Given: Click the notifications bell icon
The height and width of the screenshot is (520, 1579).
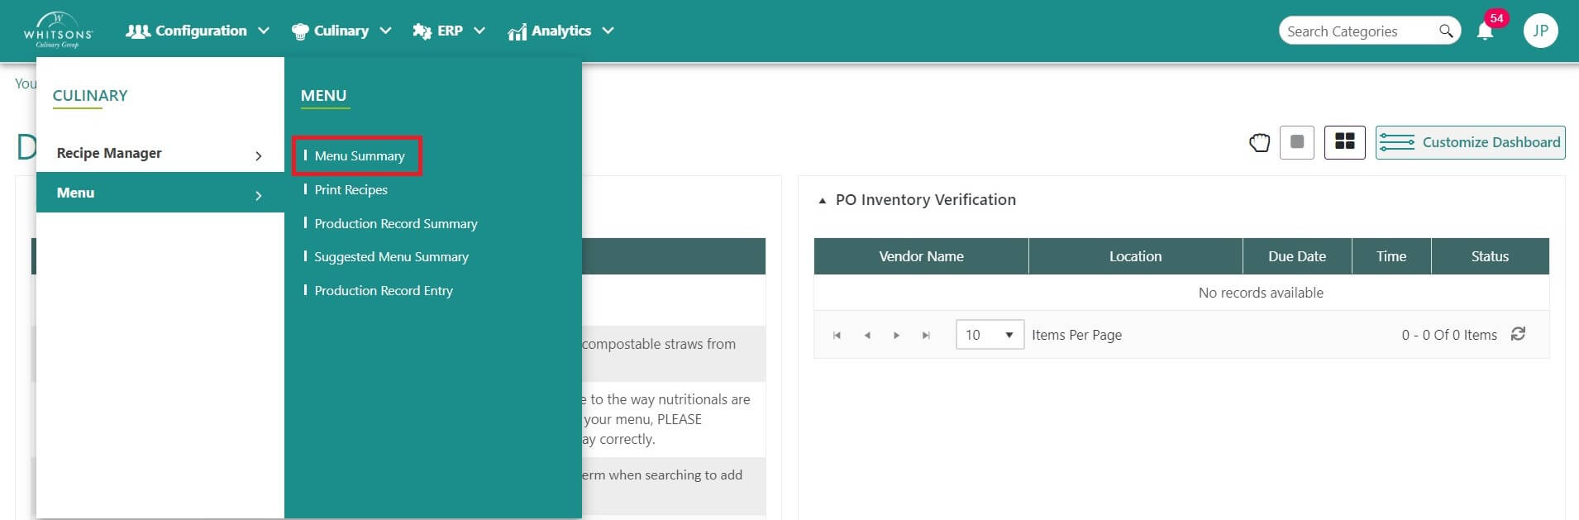Looking at the screenshot, I should pos(1485,31).
